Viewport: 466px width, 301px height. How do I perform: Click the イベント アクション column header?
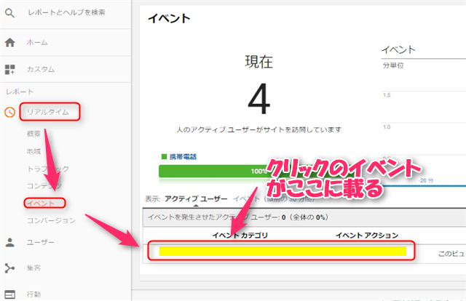[x=367, y=236]
